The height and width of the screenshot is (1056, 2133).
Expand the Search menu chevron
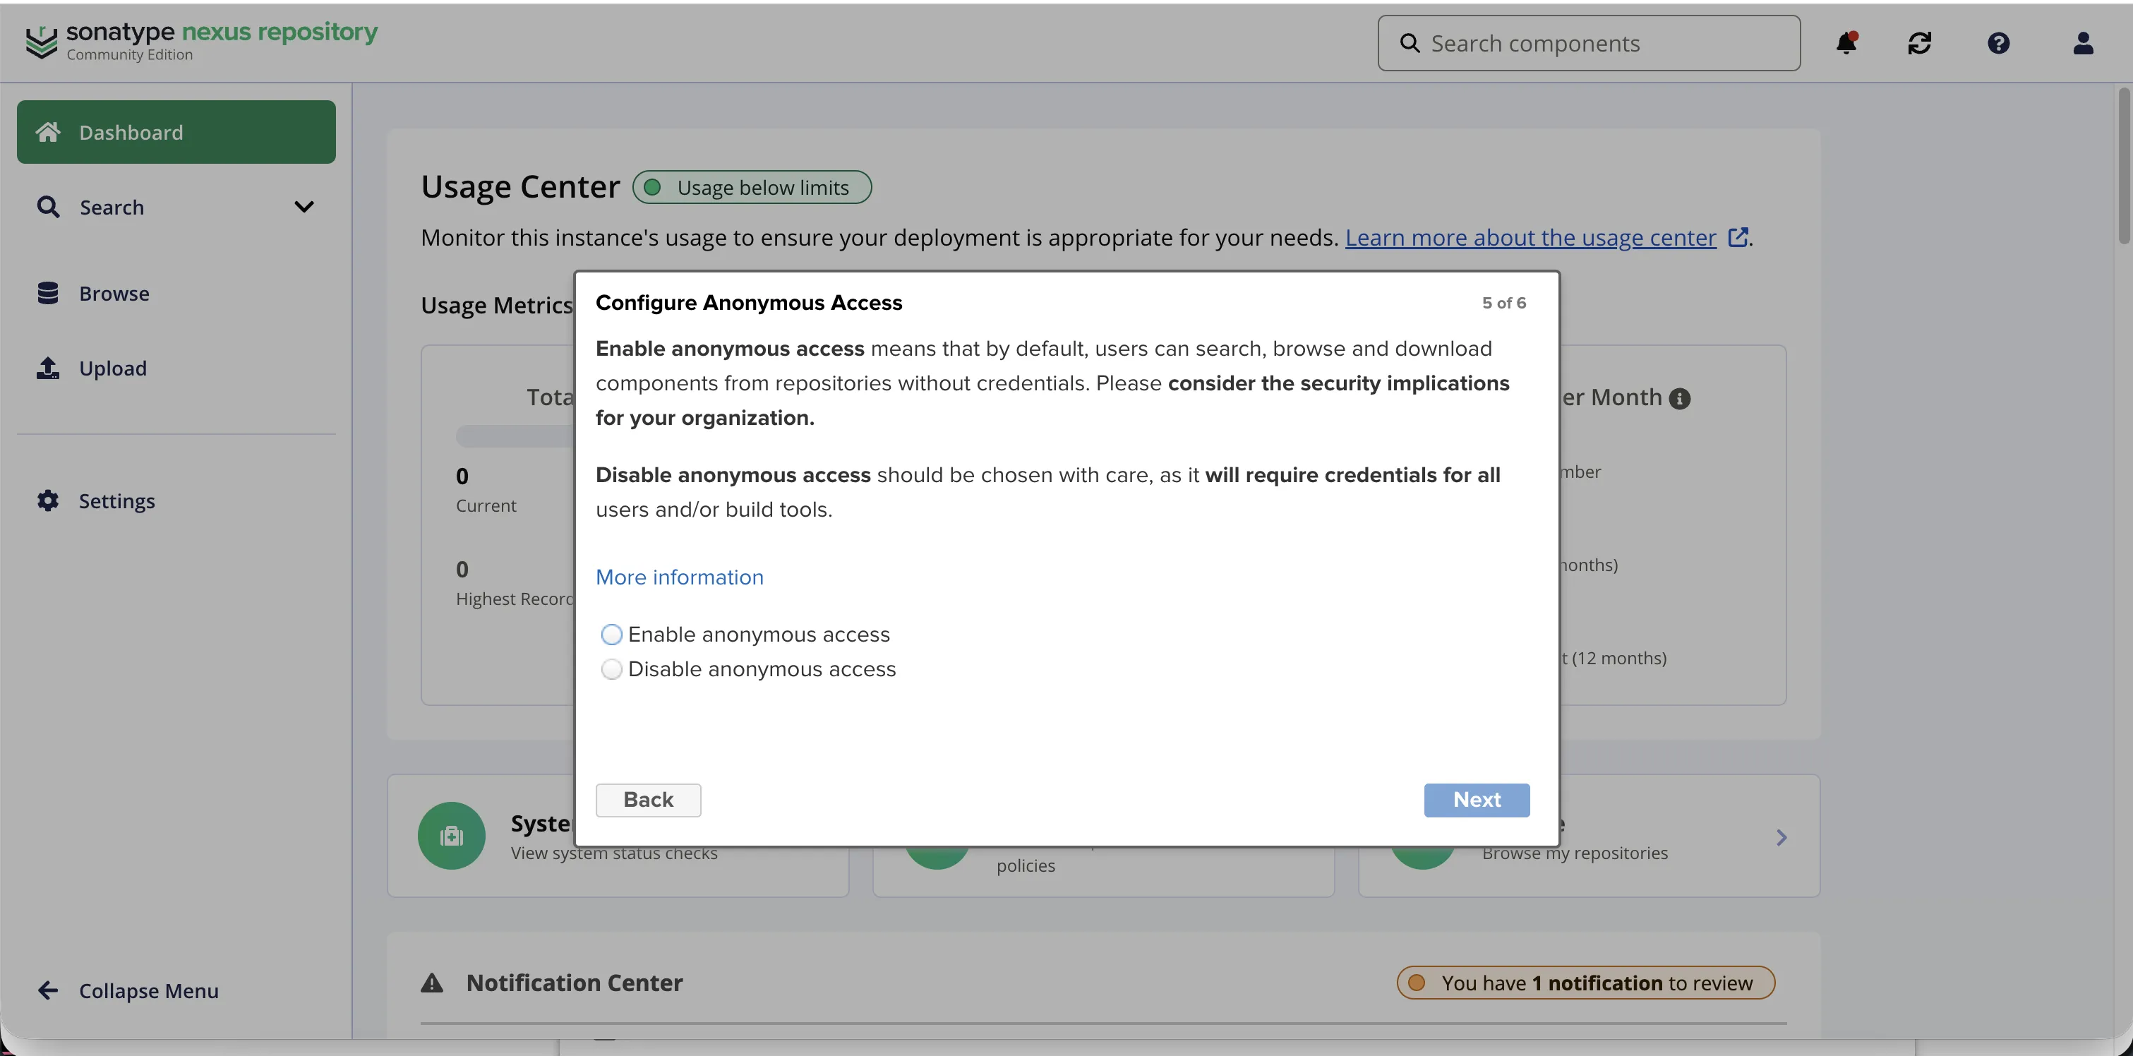[305, 206]
